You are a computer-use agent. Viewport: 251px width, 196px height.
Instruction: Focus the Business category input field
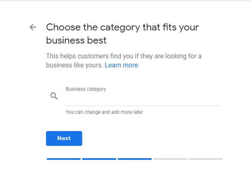(x=143, y=96)
